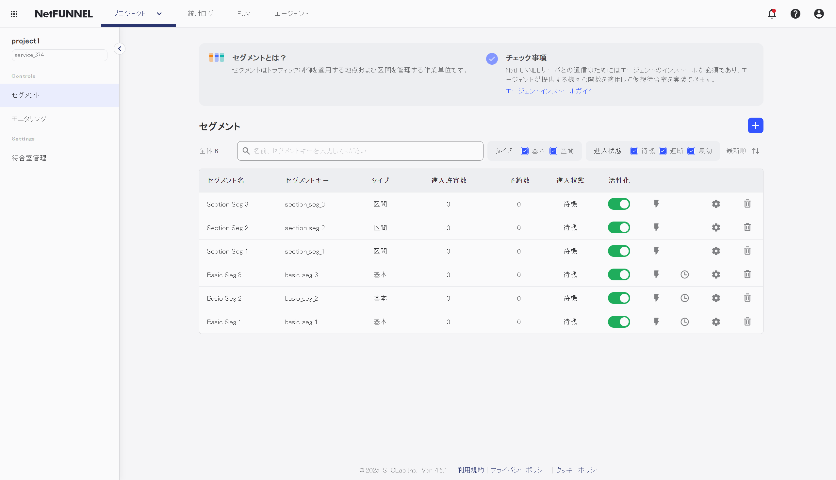Open the service_374 selector

tap(59, 55)
